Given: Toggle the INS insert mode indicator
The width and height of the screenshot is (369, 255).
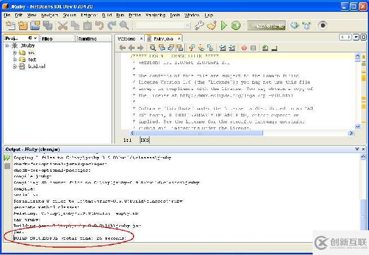Looking at the screenshot, I should [144, 140].
